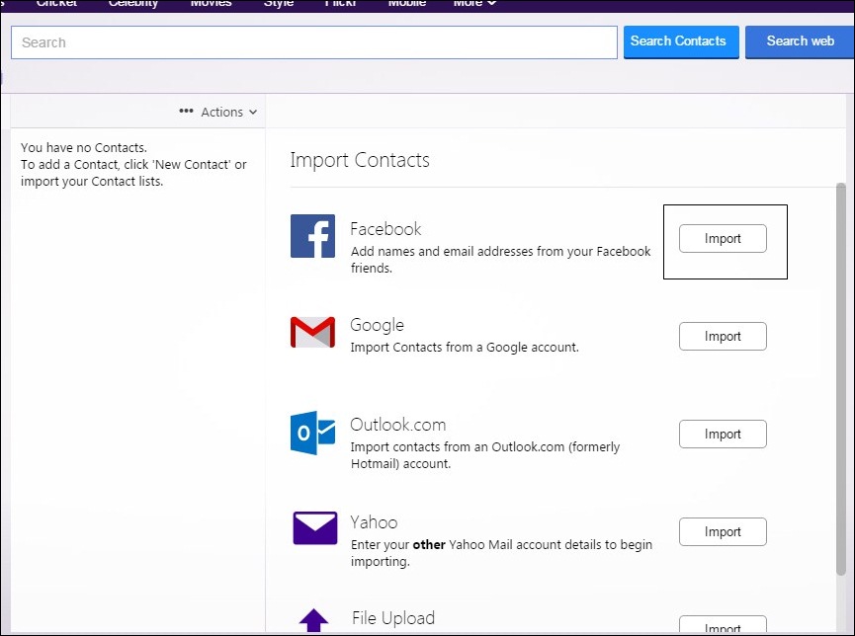Open the Celebrity navigation item
Screen dimensions: 855x636
tap(133, 3)
